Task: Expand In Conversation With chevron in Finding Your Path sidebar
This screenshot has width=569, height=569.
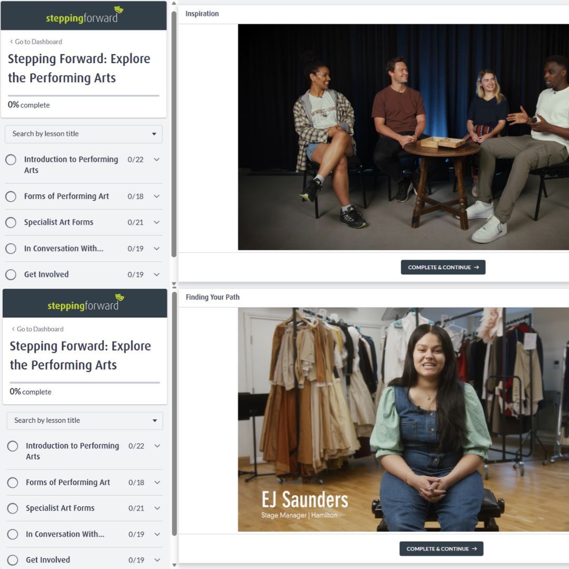Action: pos(157,534)
